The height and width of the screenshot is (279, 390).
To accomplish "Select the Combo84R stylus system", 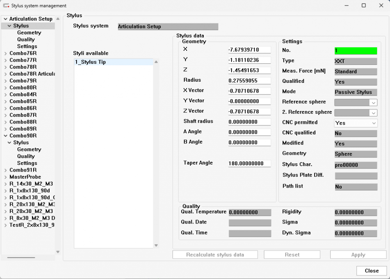I will [23, 95].
